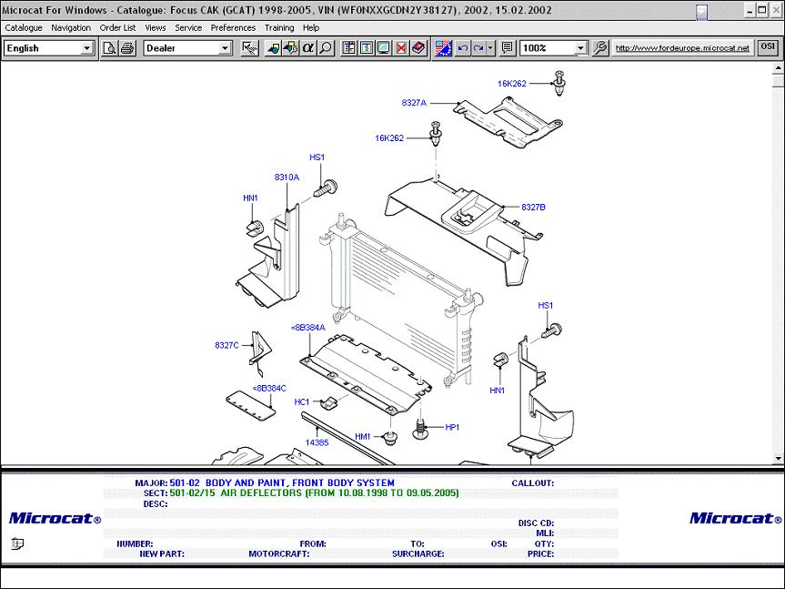The width and height of the screenshot is (785, 589).
Task: Open the Order List menu
Action: coord(117,28)
